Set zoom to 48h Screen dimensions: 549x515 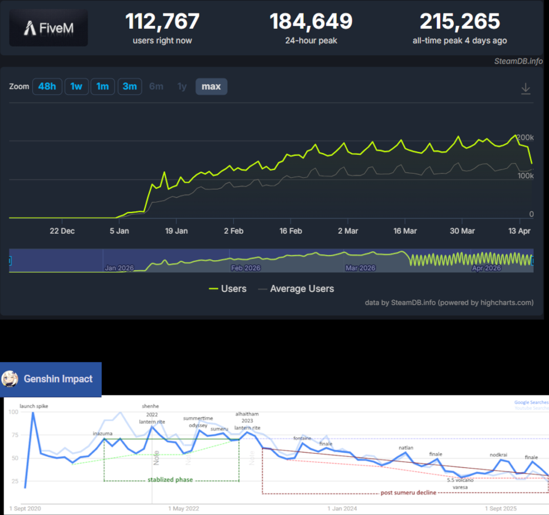click(47, 87)
